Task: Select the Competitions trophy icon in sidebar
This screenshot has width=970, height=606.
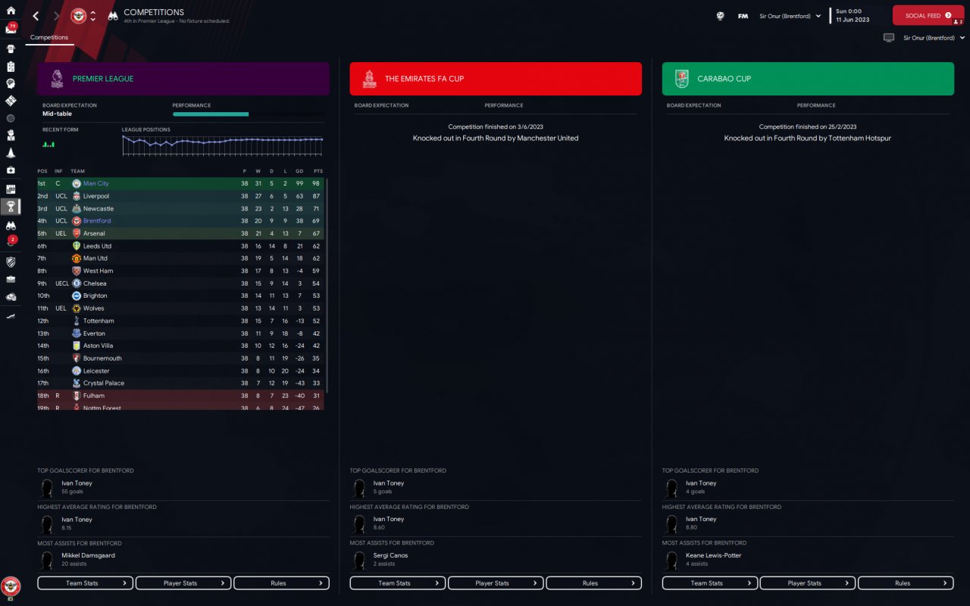Action: point(11,206)
